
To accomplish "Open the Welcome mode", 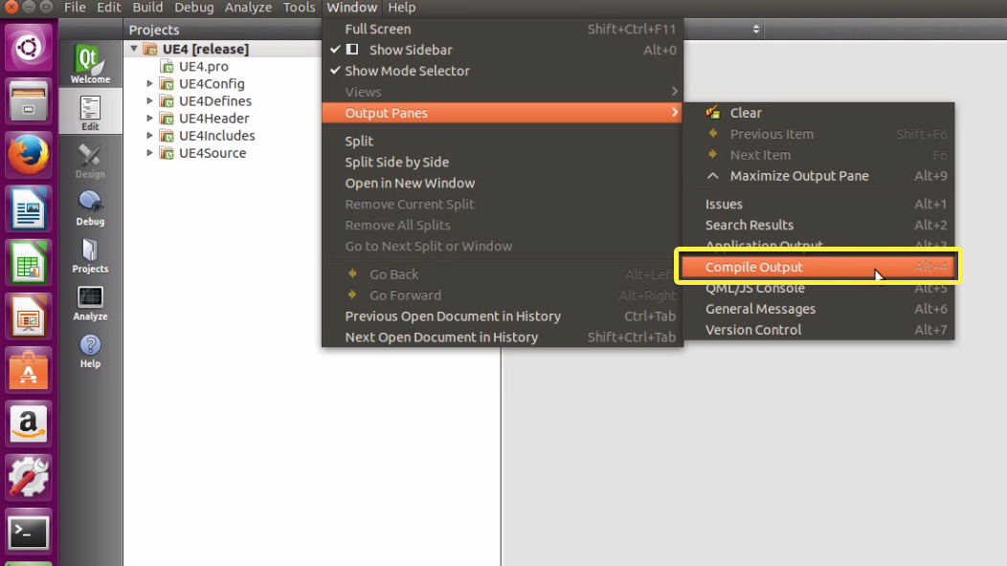I will [x=90, y=64].
